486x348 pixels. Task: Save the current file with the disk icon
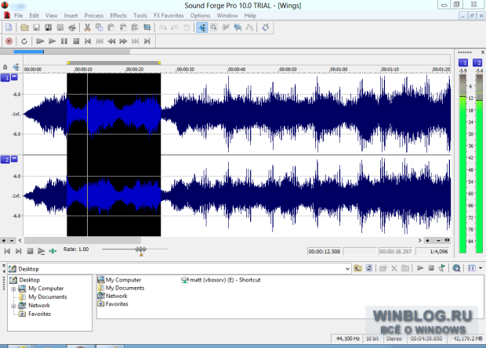[x=36, y=27]
